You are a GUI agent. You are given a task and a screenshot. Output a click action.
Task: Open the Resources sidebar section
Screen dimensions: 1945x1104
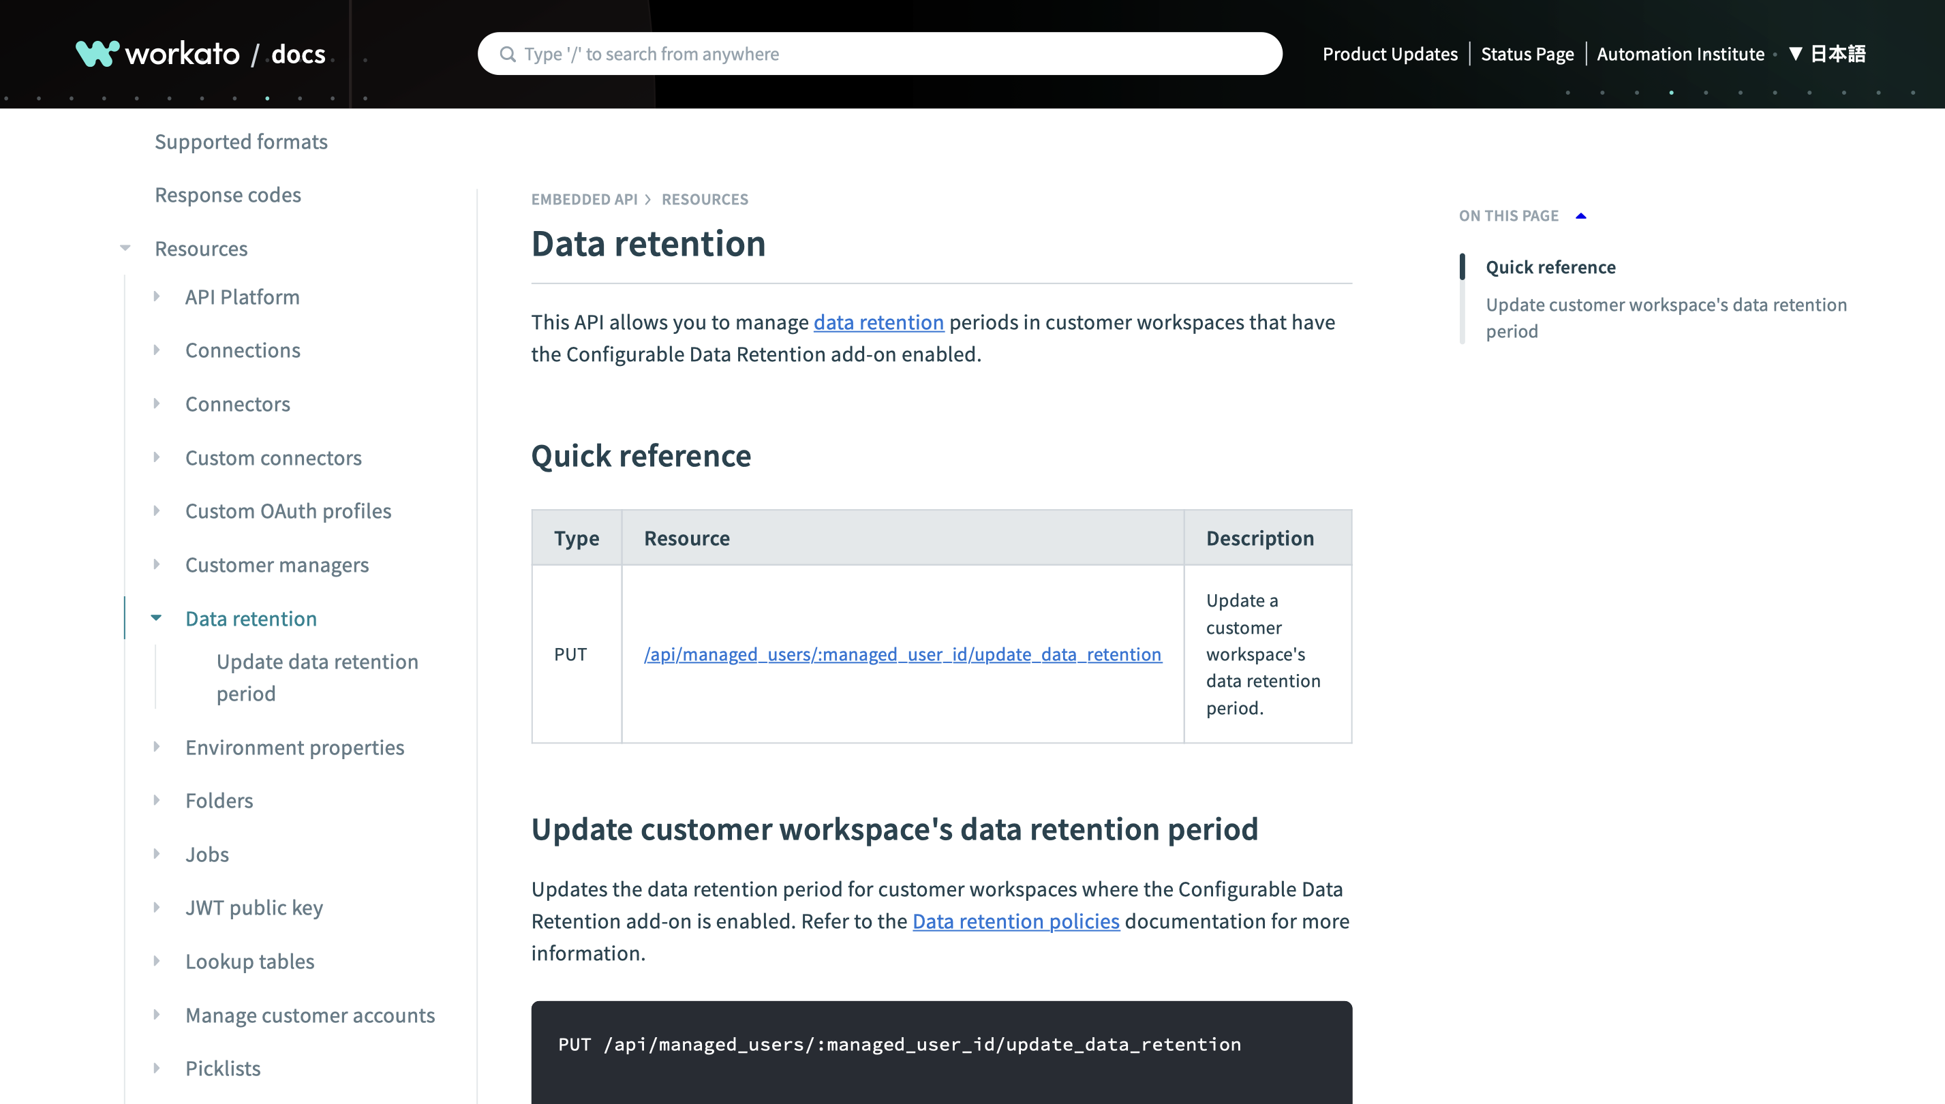(x=201, y=249)
